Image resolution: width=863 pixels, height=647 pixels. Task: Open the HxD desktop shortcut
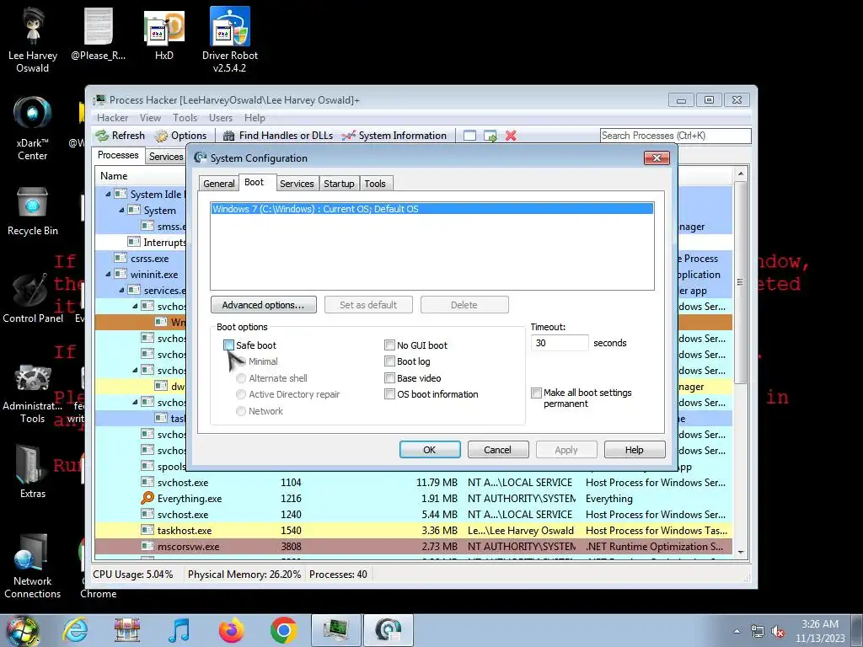click(164, 34)
